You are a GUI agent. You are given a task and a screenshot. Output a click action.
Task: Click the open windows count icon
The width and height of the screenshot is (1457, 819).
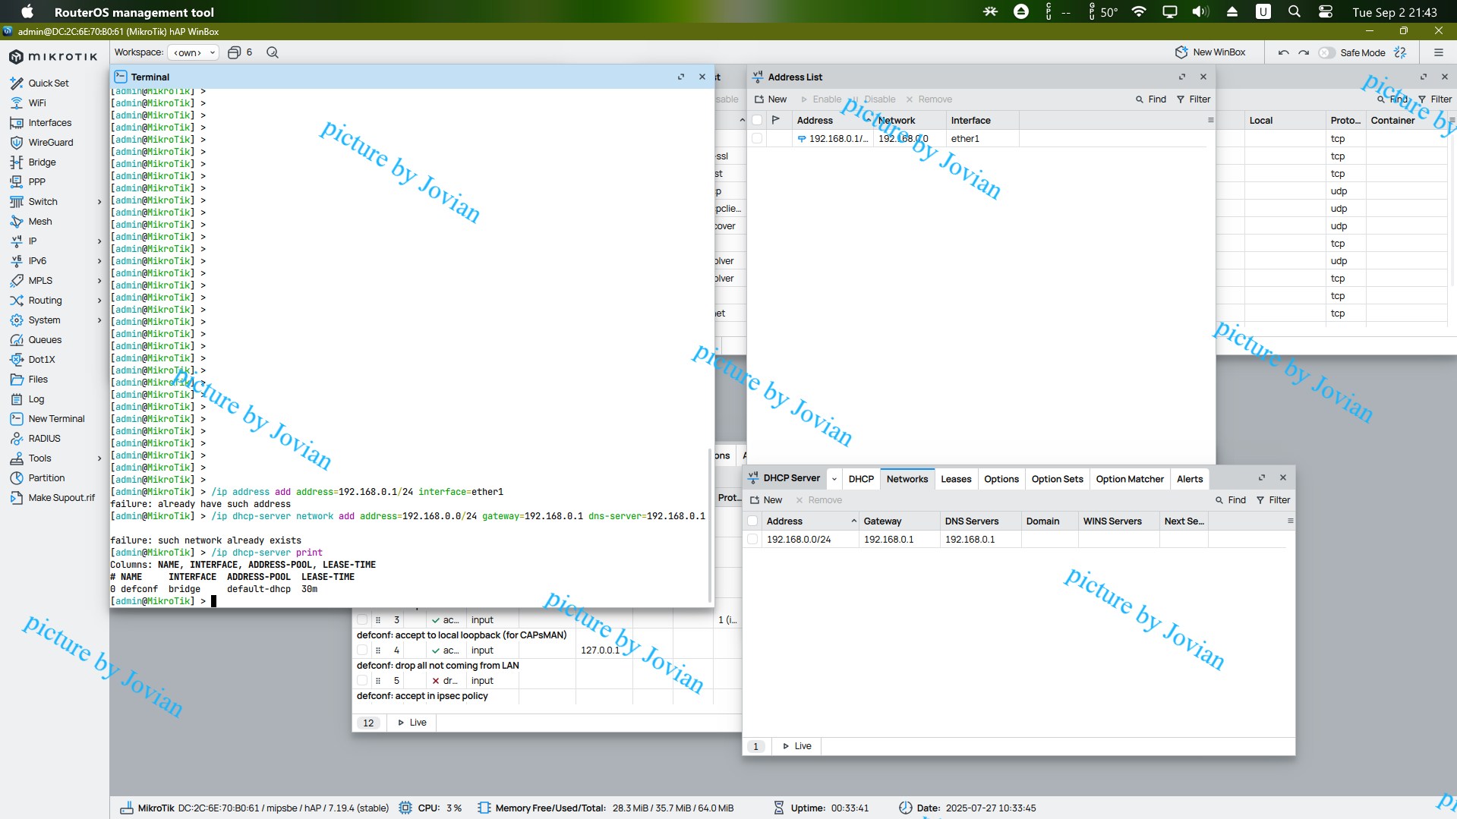pos(234,52)
